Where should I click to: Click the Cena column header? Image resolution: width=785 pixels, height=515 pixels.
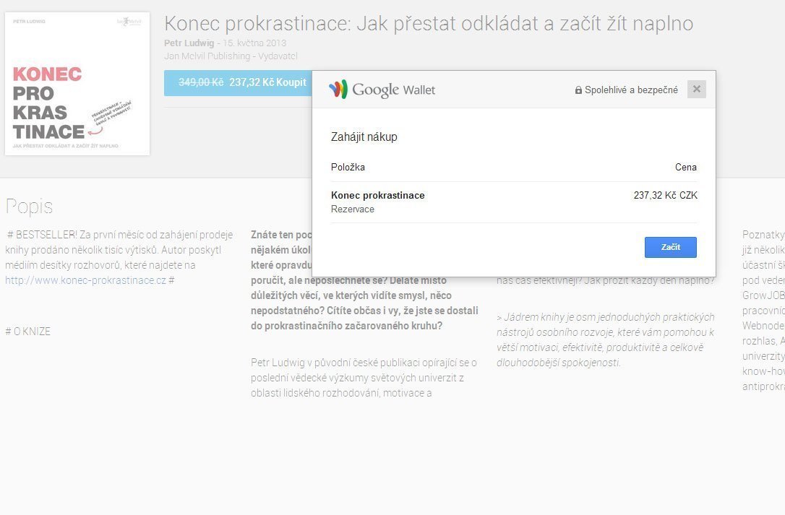click(x=686, y=167)
